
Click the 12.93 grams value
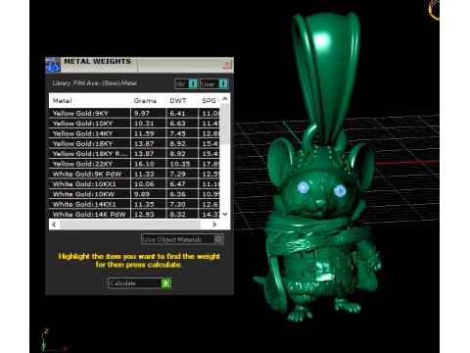click(x=144, y=215)
